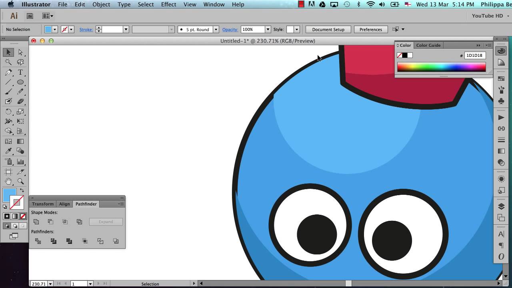Select the Direct Selection tool
This screenshot has height=288, width=512.
20,52
